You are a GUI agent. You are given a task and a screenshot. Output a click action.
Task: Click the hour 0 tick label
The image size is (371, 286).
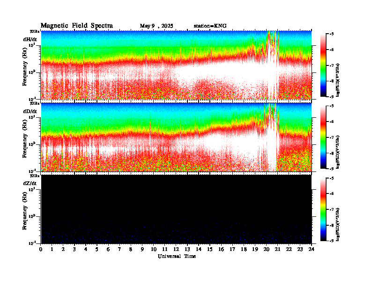41,249
